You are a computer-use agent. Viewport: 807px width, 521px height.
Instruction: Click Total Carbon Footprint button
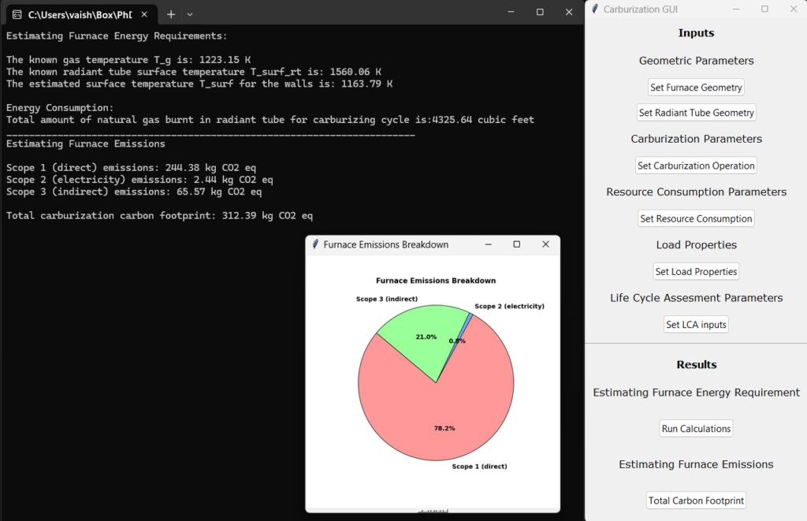tap(696, 501)
